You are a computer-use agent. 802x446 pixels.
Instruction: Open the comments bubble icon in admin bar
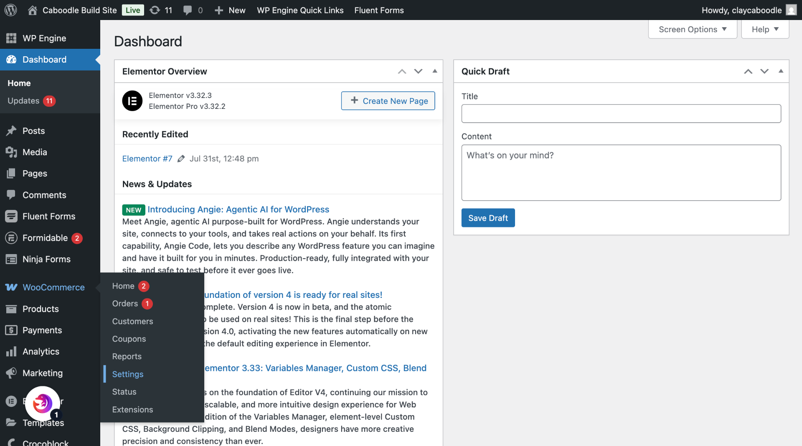point(188,10)
